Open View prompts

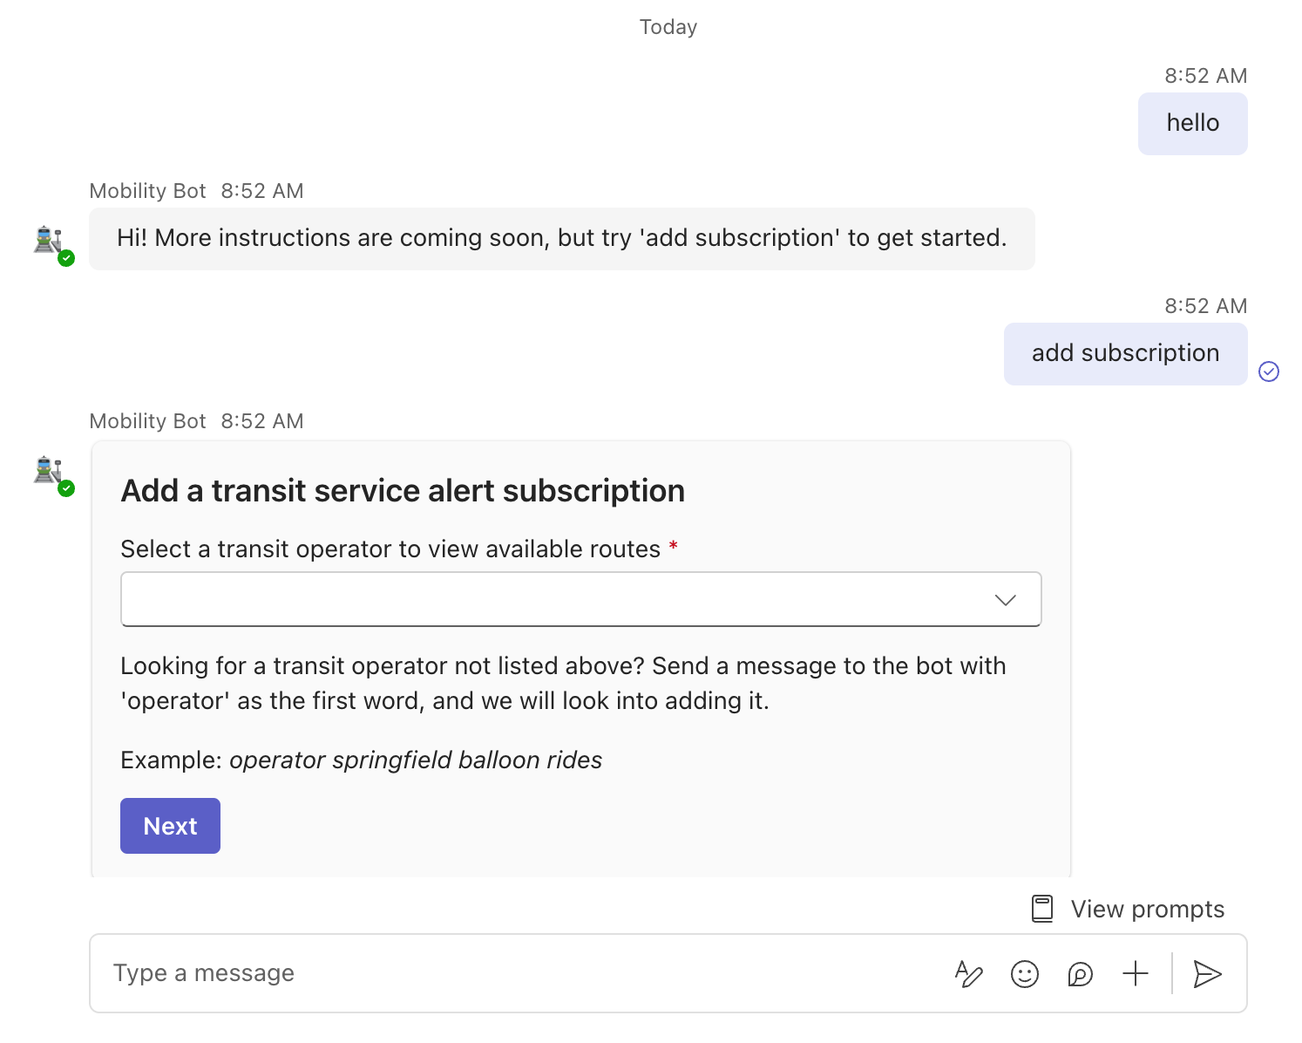[x=1128, y=909]
